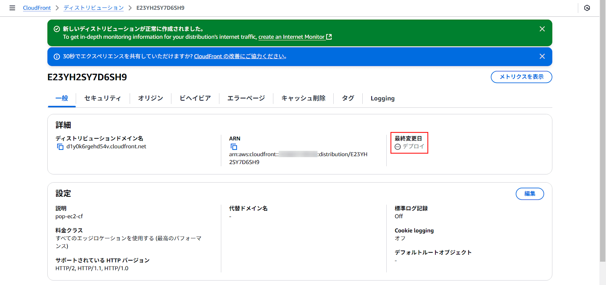
Task: Click the 料金クラス value text
Action: click(x=128, y=242)
